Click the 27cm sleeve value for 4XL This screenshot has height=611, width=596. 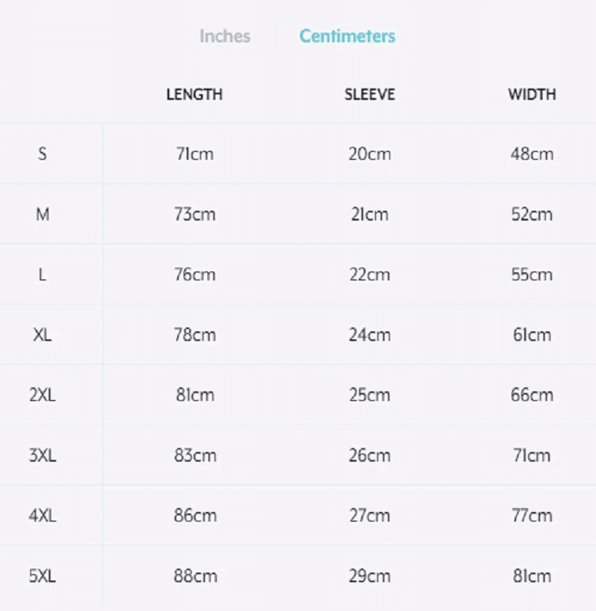(369, 516)
